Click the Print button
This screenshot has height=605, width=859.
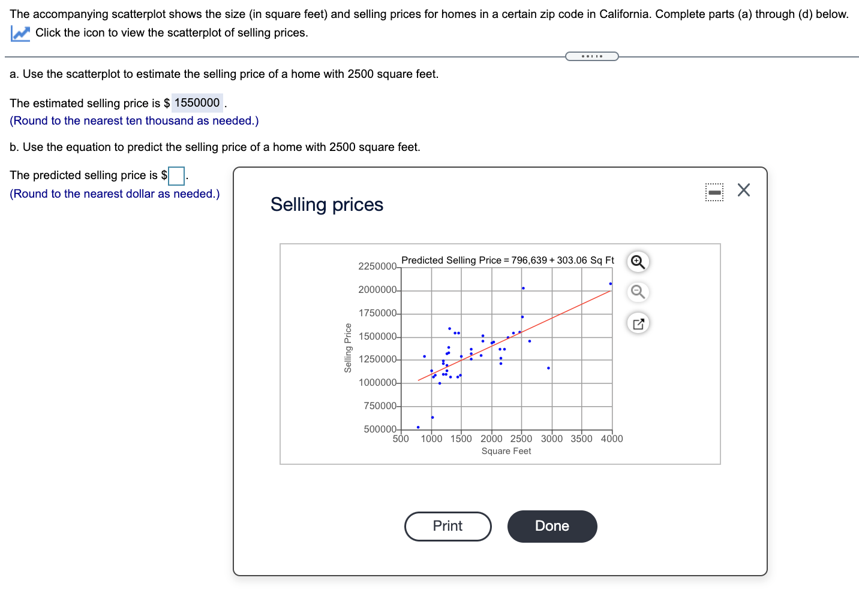tap(447, 526)
